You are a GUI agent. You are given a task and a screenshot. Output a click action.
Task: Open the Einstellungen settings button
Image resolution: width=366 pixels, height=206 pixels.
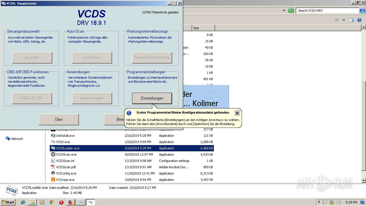152,98
